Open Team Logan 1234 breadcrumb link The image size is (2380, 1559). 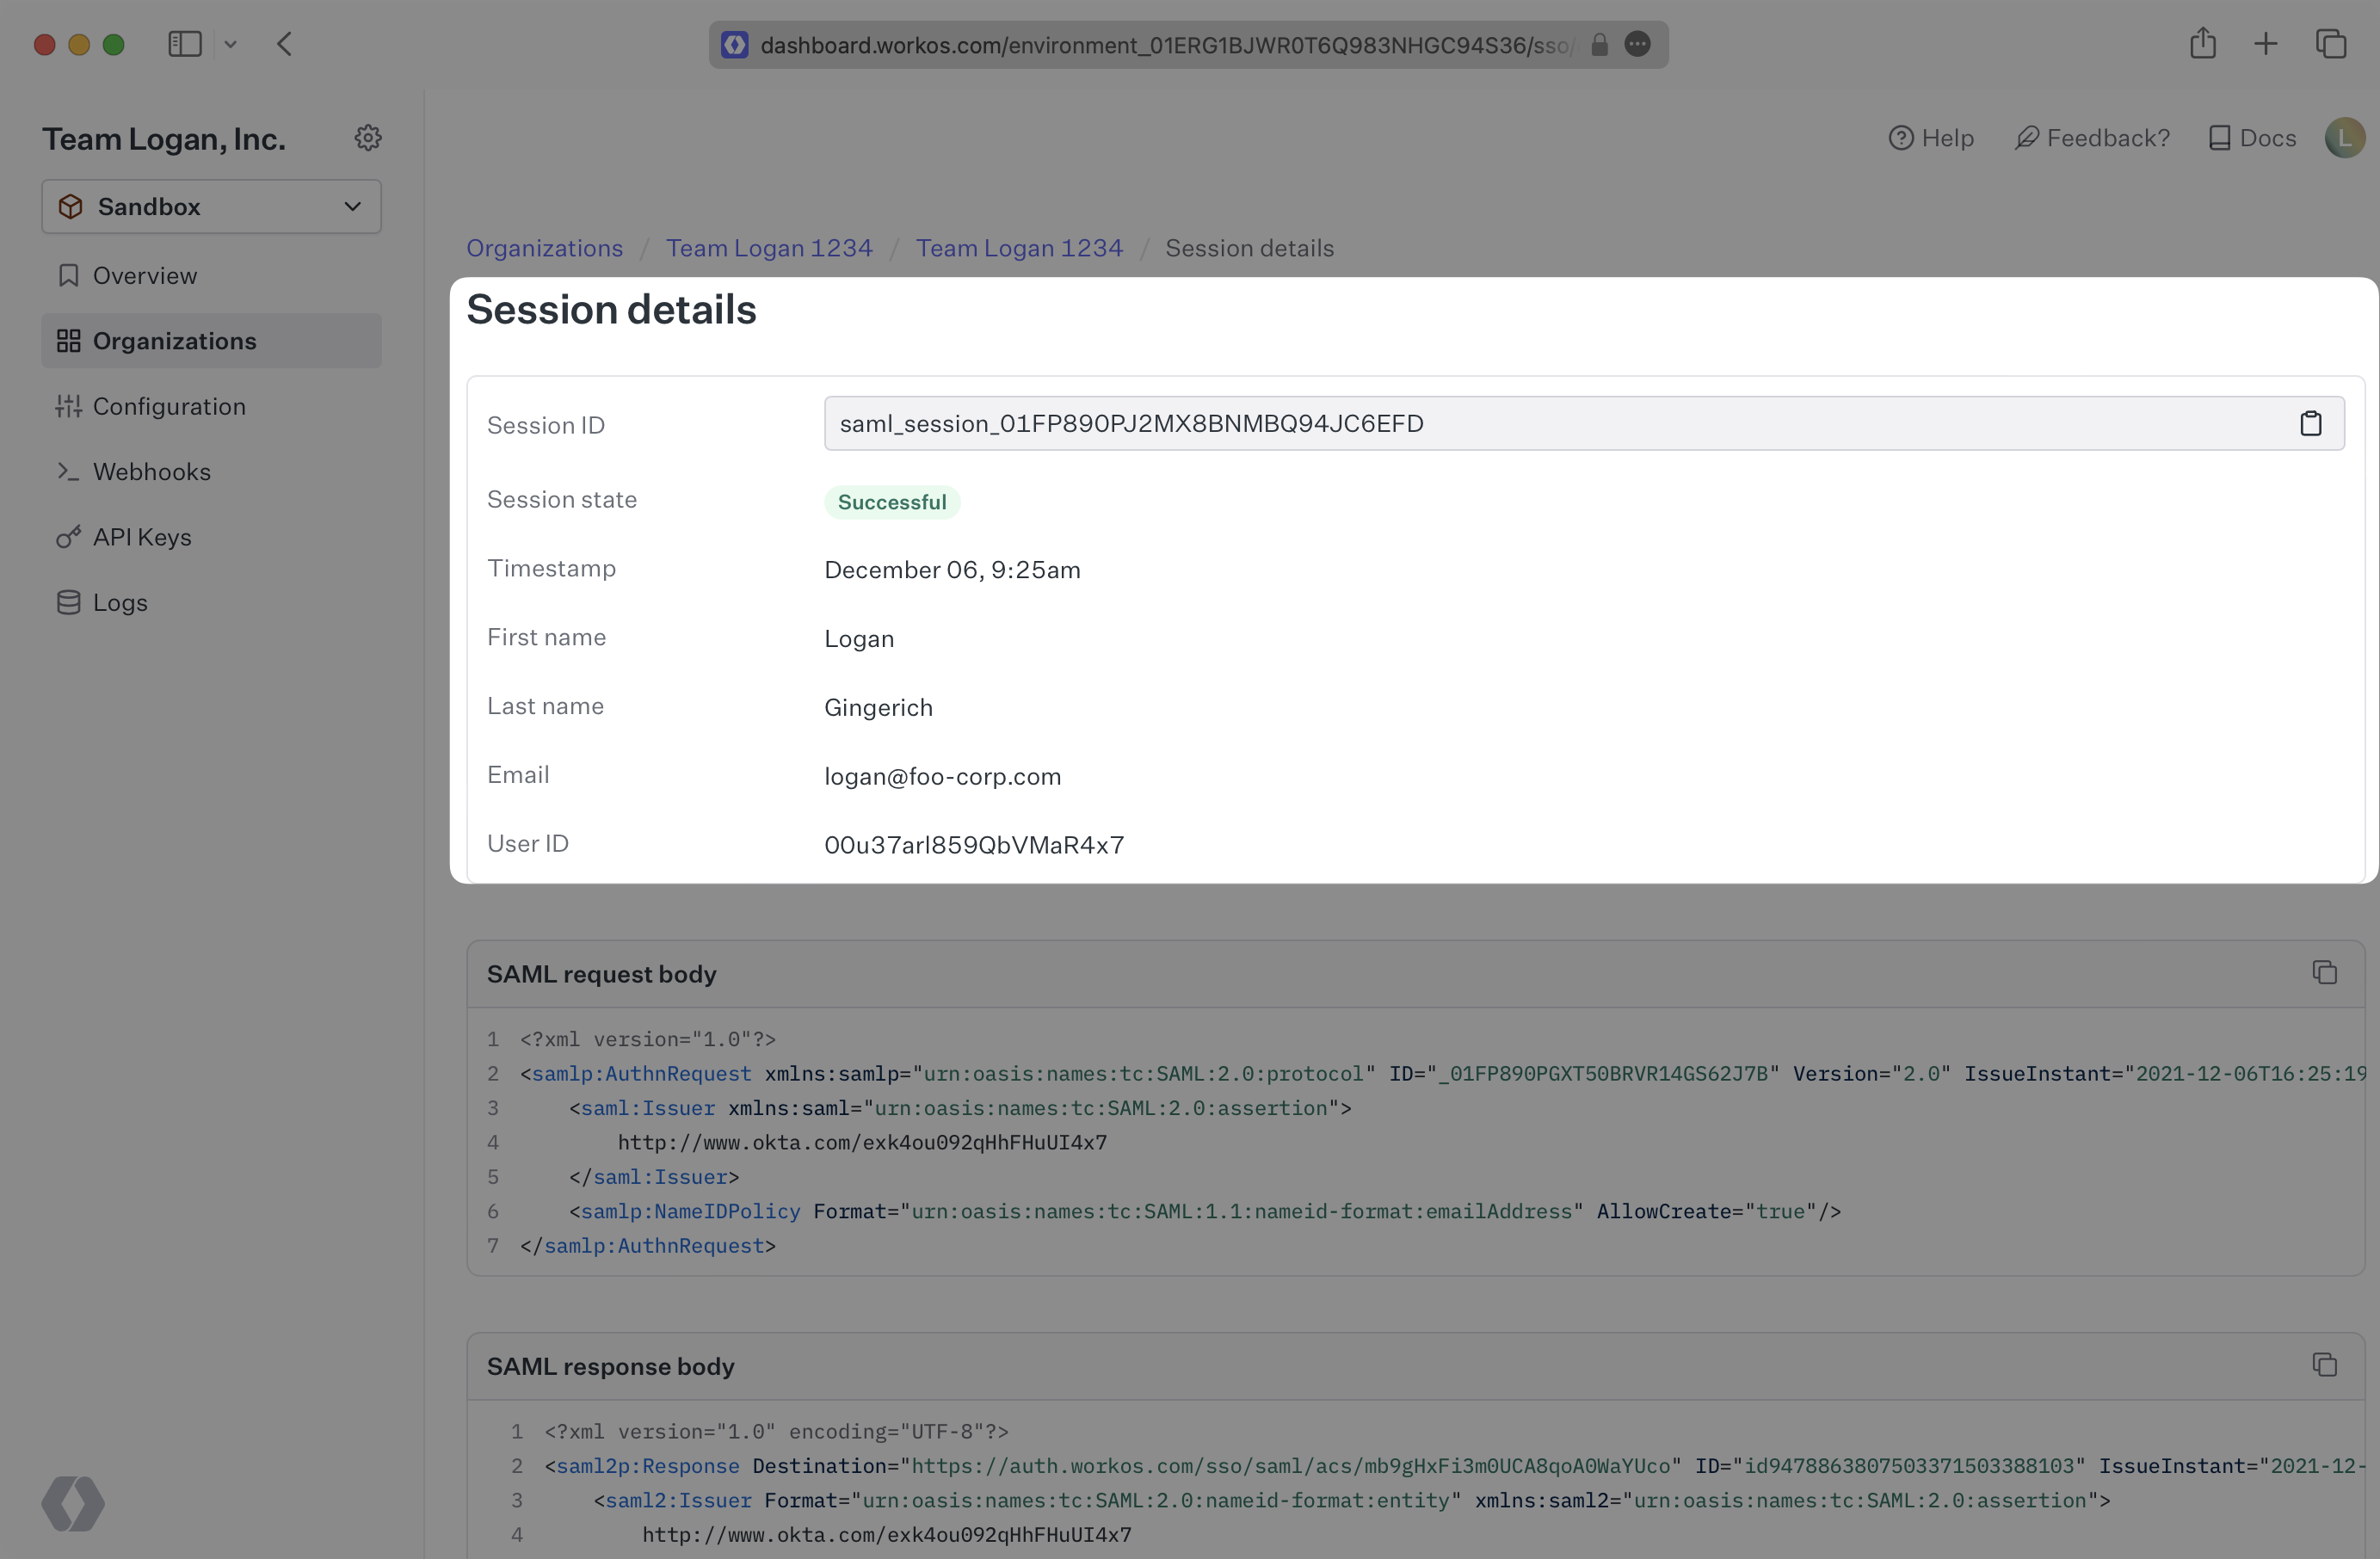[x=769, y=248]
